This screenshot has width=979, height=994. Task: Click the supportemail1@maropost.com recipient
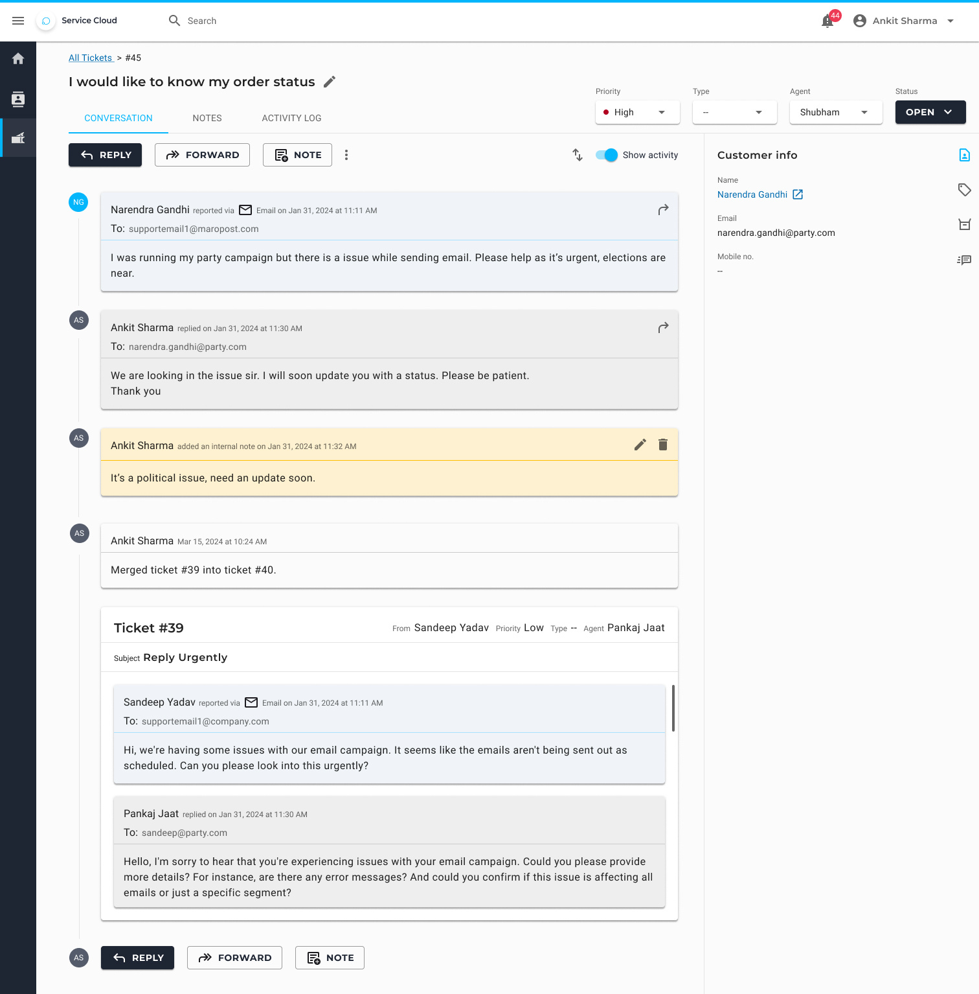(194, 229)
